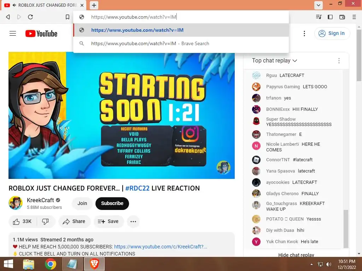Click the Join membership button
Viewport: 362px width, 271px height.
pos(82,203)
